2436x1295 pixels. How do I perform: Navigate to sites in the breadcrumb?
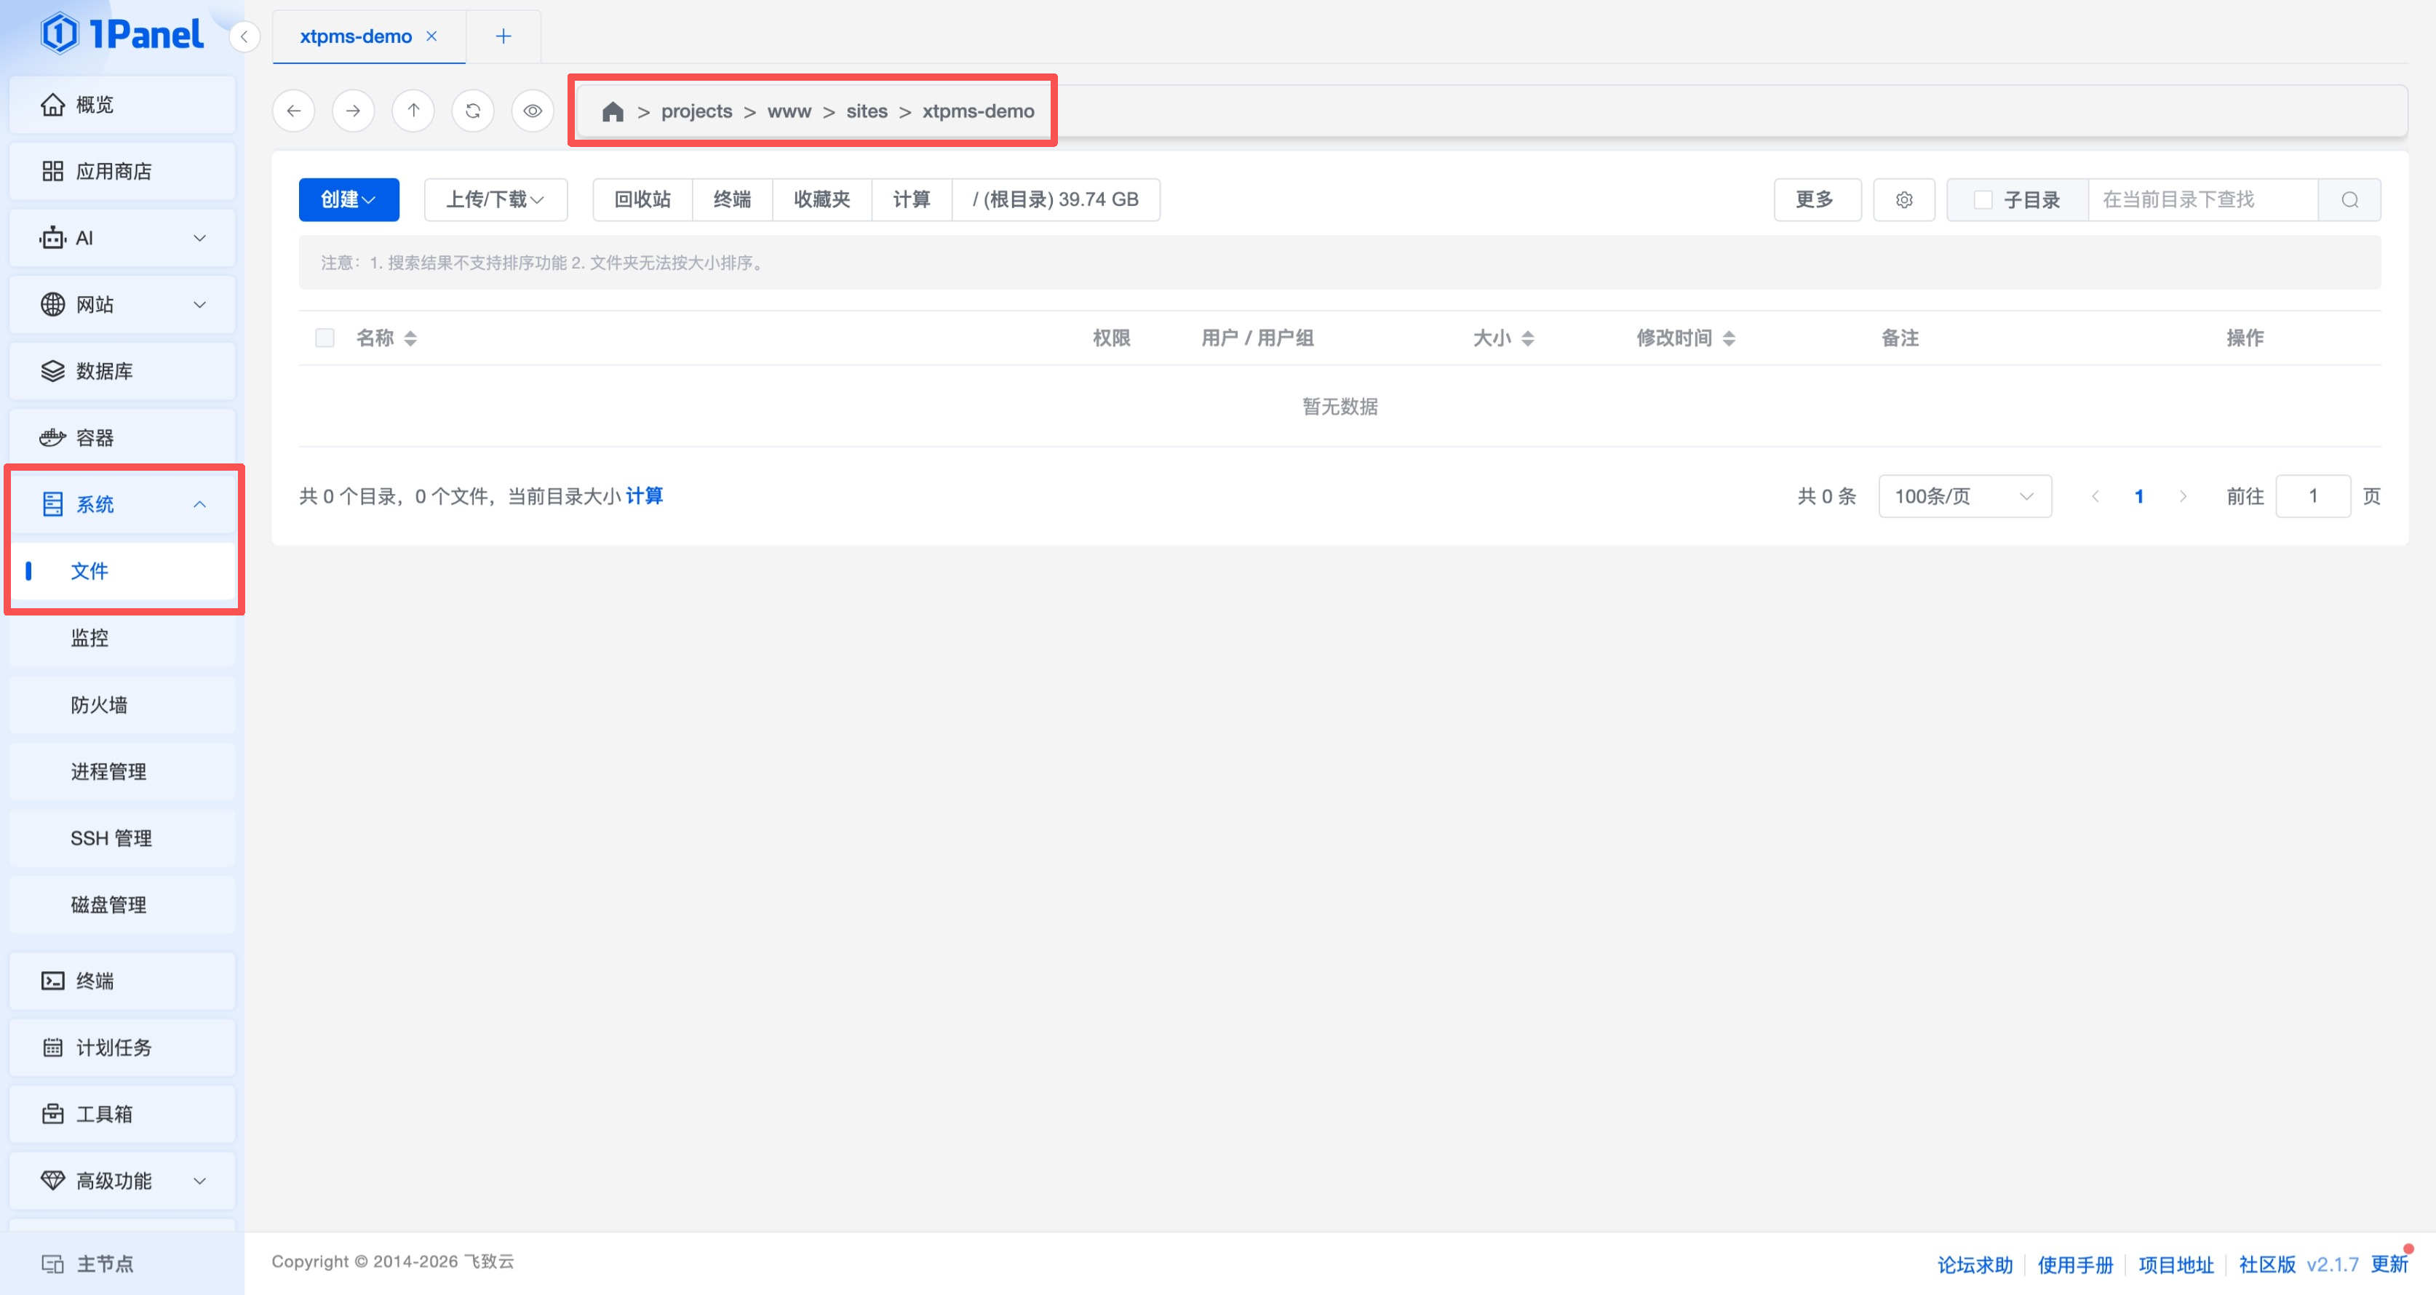coord(867,111)
